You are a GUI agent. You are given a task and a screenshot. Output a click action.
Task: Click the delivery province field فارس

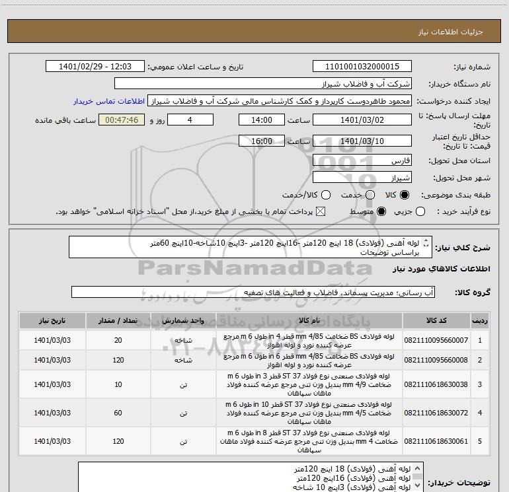[362, 160]
